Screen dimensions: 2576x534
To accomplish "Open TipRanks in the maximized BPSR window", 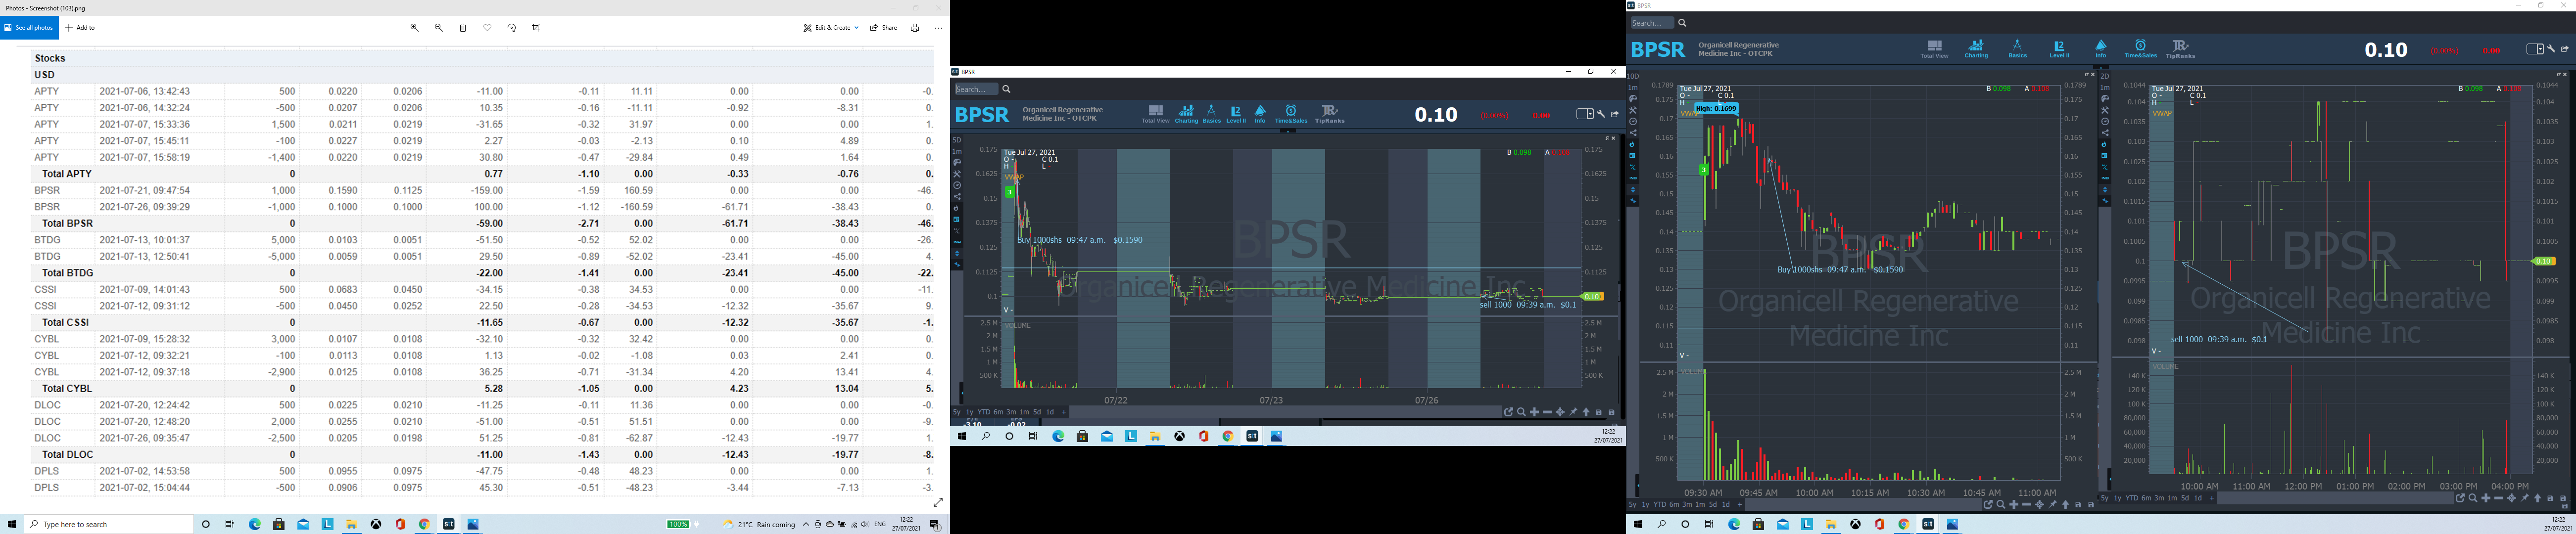I will click(x=2181, y=48).
